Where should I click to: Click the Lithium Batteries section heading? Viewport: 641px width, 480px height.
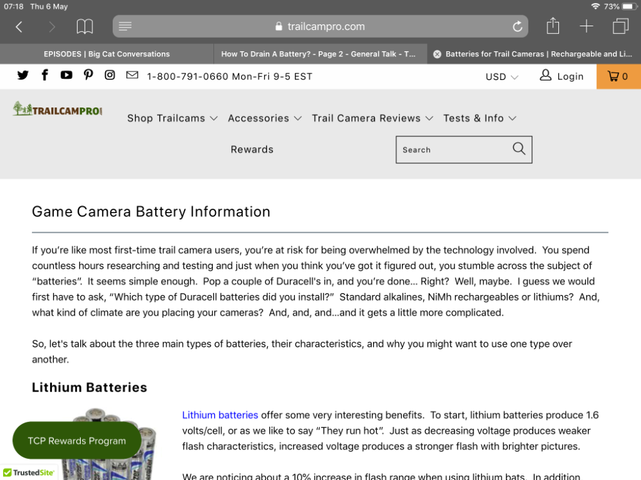coord(89,387)
